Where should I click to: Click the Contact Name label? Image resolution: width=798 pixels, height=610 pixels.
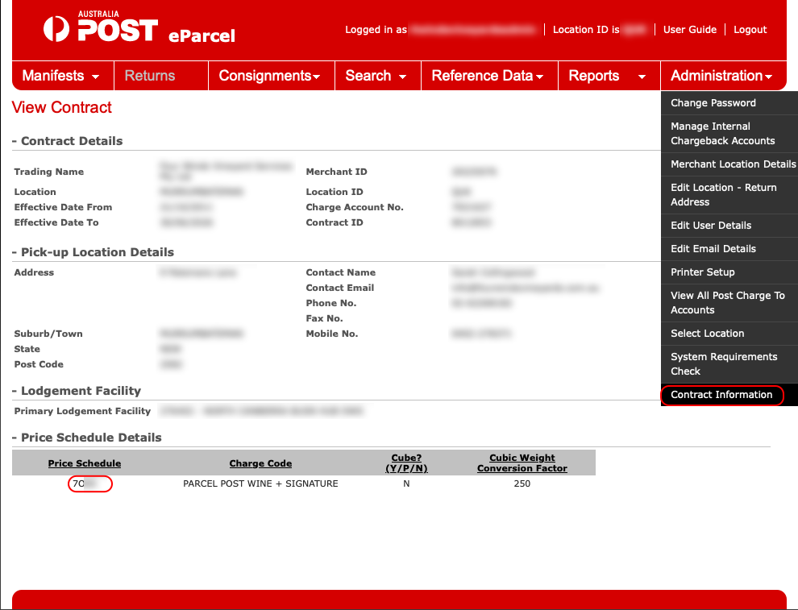(x=340, y=272)
